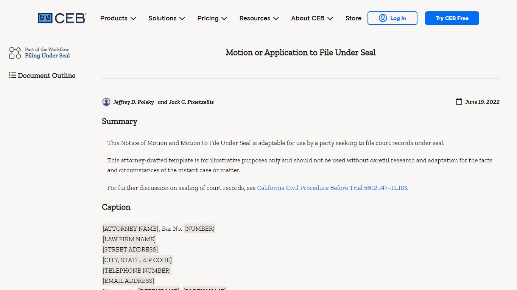The image size is (517, 290).
Task: Click the Document Outline list icon
Action: (12, 76)
